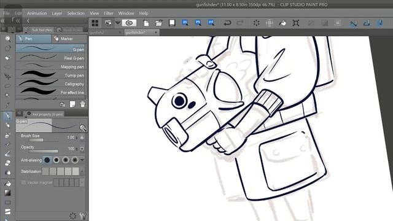Switch to the Marker sub tool group
The height and width of the screenshot is (221, 393).
(69, 39)
